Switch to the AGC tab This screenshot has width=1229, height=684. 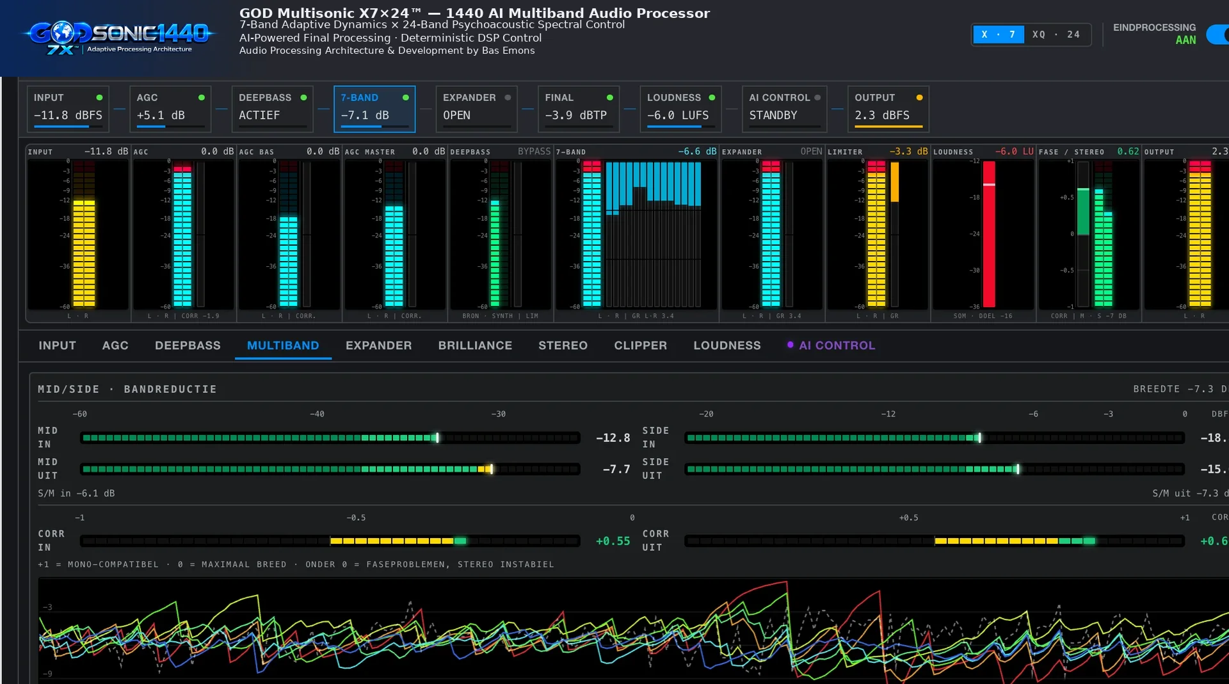pyautogui.click(x=115, y=346)
